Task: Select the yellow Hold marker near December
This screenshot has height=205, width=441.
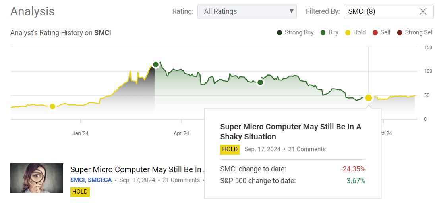Action: click(x=52, y=106)
